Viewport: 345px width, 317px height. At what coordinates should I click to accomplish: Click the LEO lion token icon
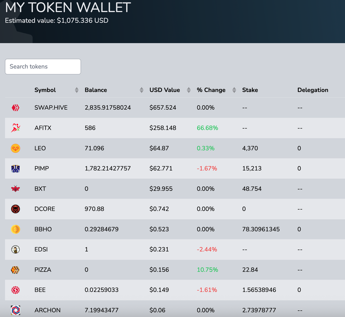coord(15,148)
